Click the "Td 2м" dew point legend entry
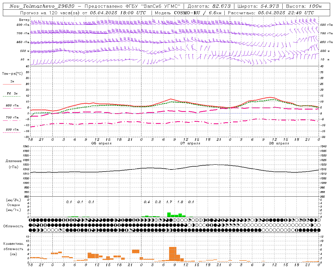Screen dimensions: 334x267 [12, 93]
